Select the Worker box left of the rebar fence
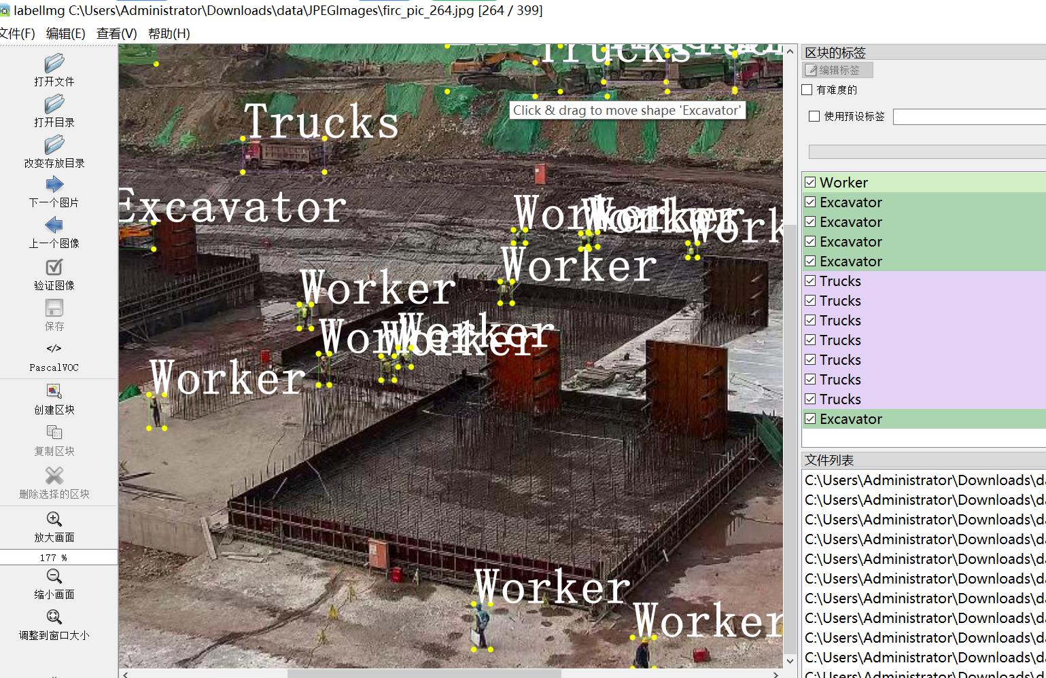 pyautogui.click(x=156, y=411)
